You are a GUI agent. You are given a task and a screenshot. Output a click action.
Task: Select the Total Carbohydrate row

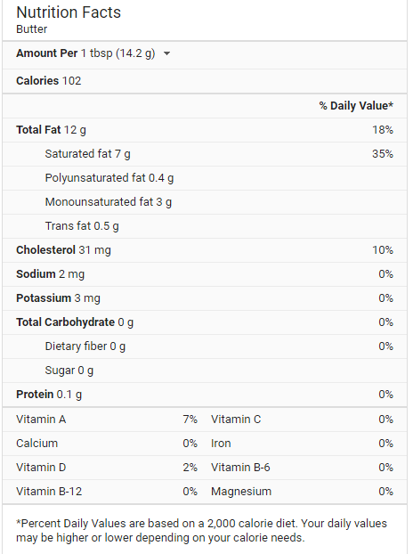coord(205,322)
